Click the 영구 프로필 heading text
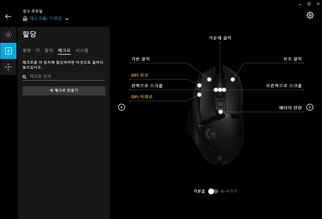 [x=33, y=11]
